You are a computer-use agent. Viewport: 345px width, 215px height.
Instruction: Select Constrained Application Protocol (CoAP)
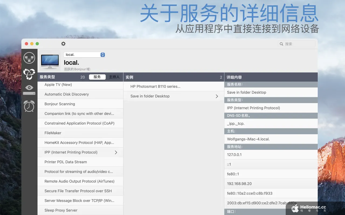pos(80,123)
